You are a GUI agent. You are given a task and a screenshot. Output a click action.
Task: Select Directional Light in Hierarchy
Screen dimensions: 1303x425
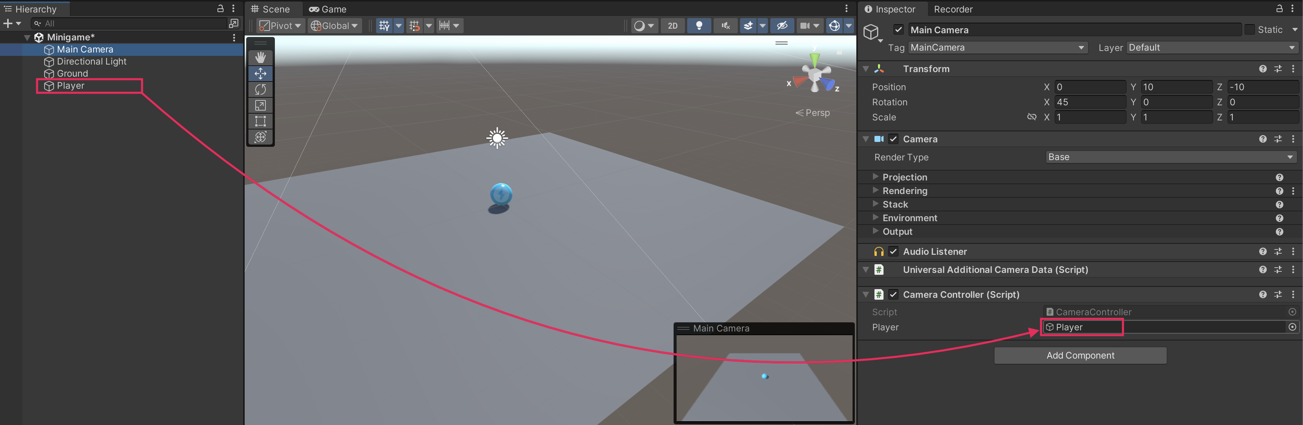pos(91,62)
